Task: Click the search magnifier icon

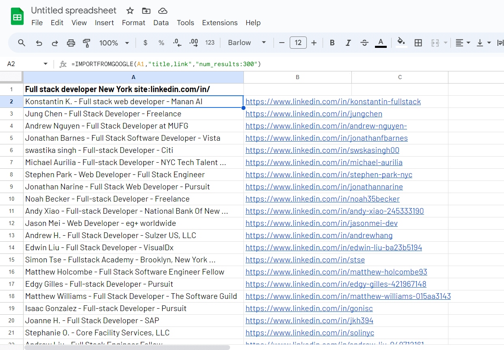Action: point(22,43)
